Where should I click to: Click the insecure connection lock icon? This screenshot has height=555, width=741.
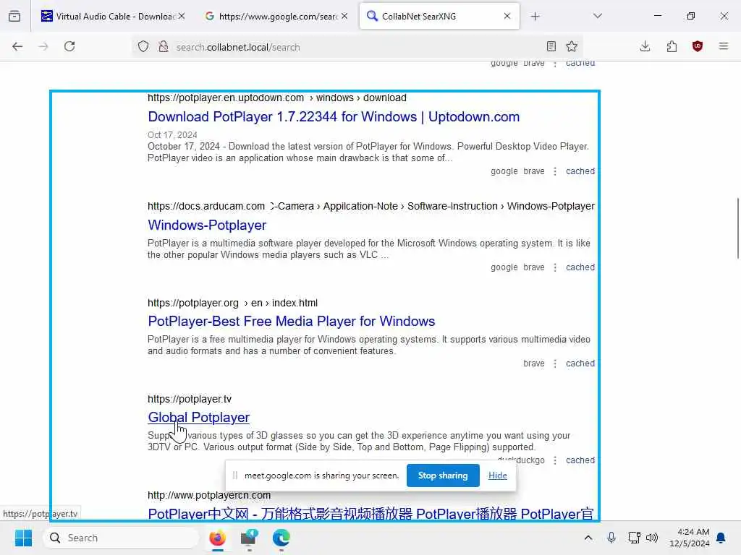tap(163, 46)
